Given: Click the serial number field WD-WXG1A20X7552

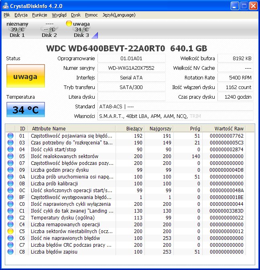Looking at the screenshot, I should 131,68.
